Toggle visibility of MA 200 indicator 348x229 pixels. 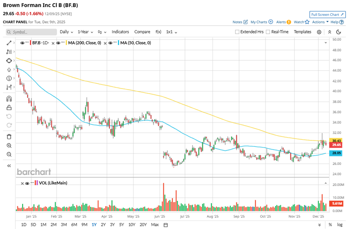coord(58,43)
